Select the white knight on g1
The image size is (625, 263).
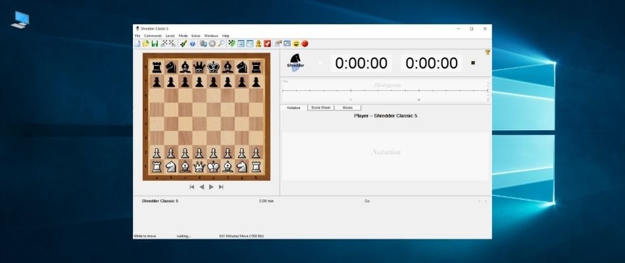[x=241, y=166]
